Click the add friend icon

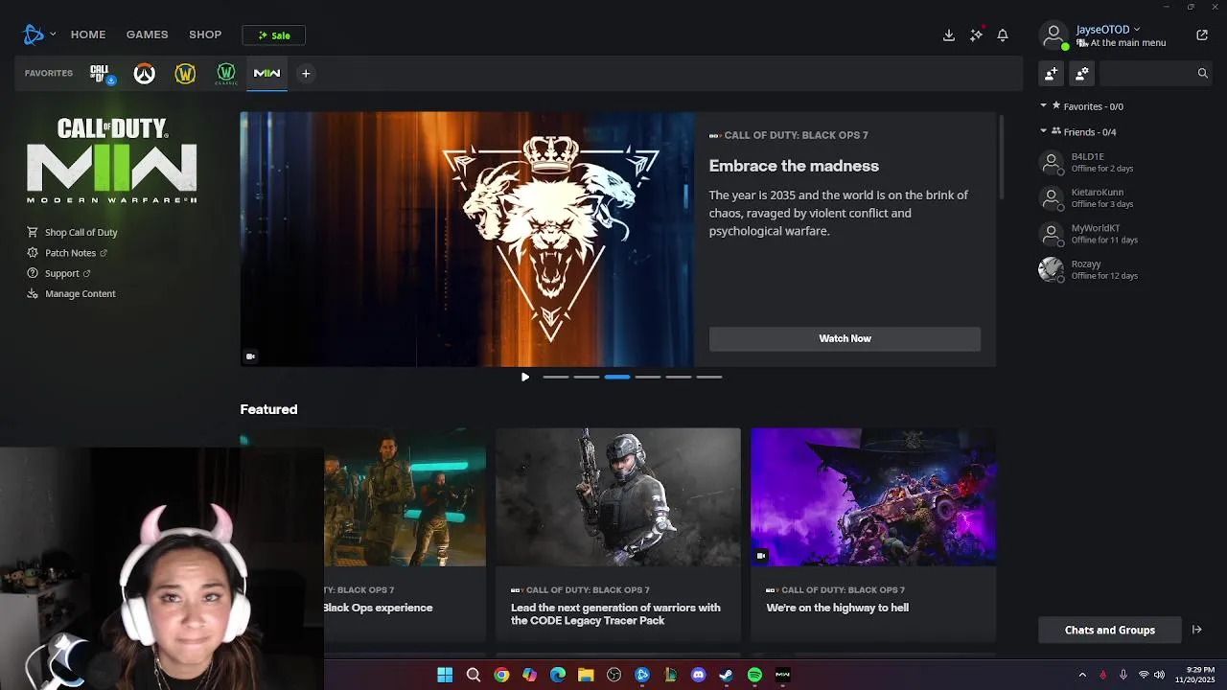click(x=1052, y=73)
